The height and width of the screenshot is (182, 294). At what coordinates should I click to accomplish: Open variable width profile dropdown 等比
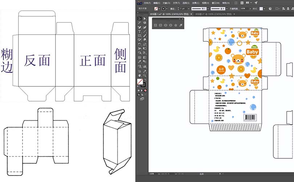(208, 9)
